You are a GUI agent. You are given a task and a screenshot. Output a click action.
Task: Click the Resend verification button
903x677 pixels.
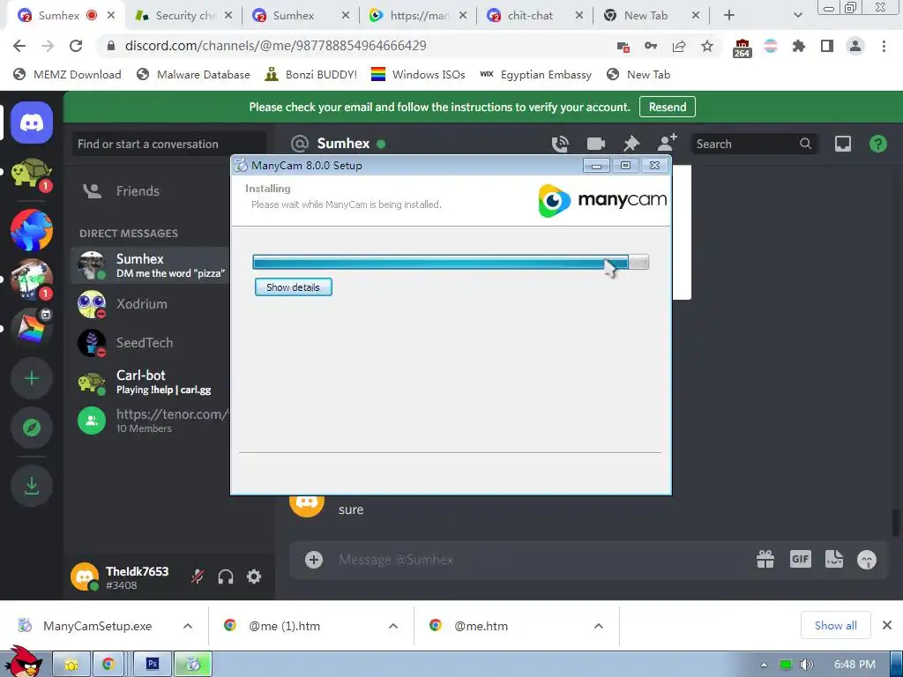[x=668, y=107]
